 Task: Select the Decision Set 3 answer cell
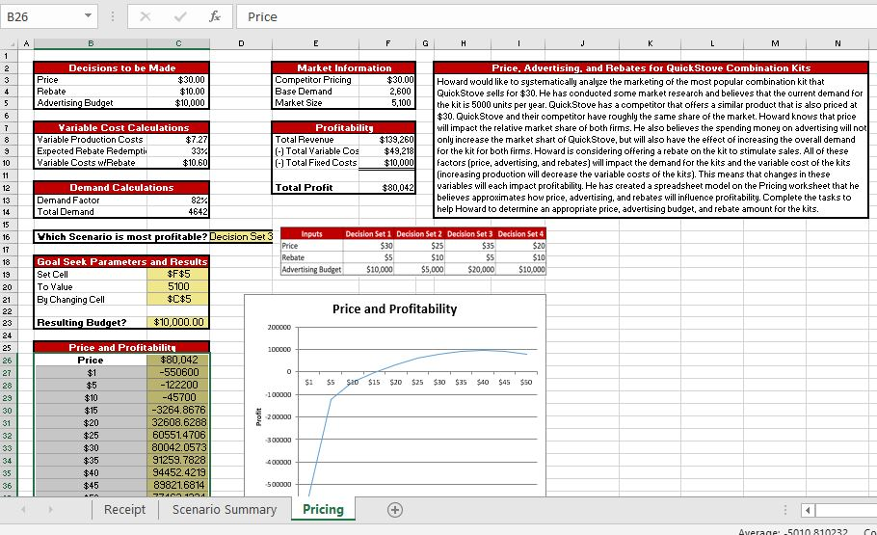click(241, 237)
